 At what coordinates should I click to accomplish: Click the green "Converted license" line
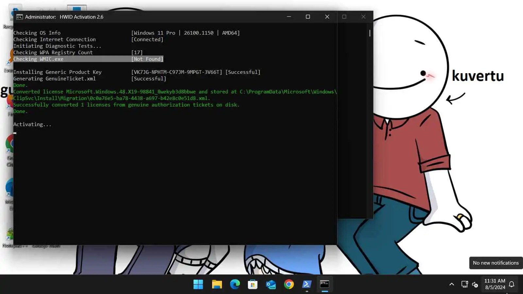(x=175, y=92)
